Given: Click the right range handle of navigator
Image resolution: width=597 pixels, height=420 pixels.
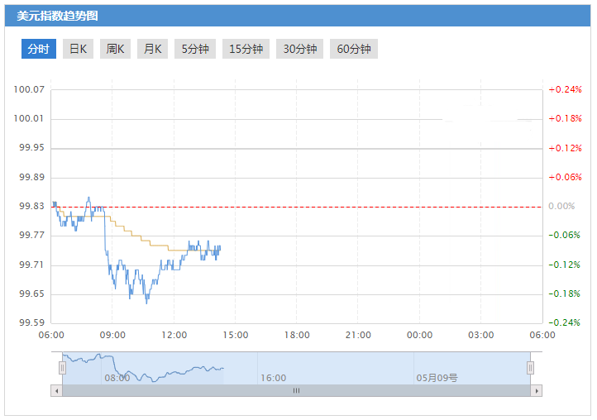Looking at the screenshot, I should point(531,368).
